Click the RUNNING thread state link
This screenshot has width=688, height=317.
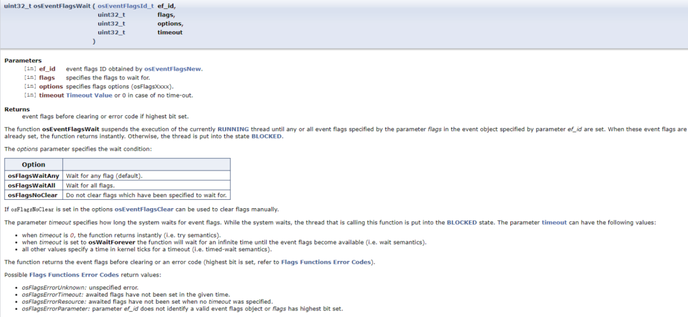click(x=233, y=129)
